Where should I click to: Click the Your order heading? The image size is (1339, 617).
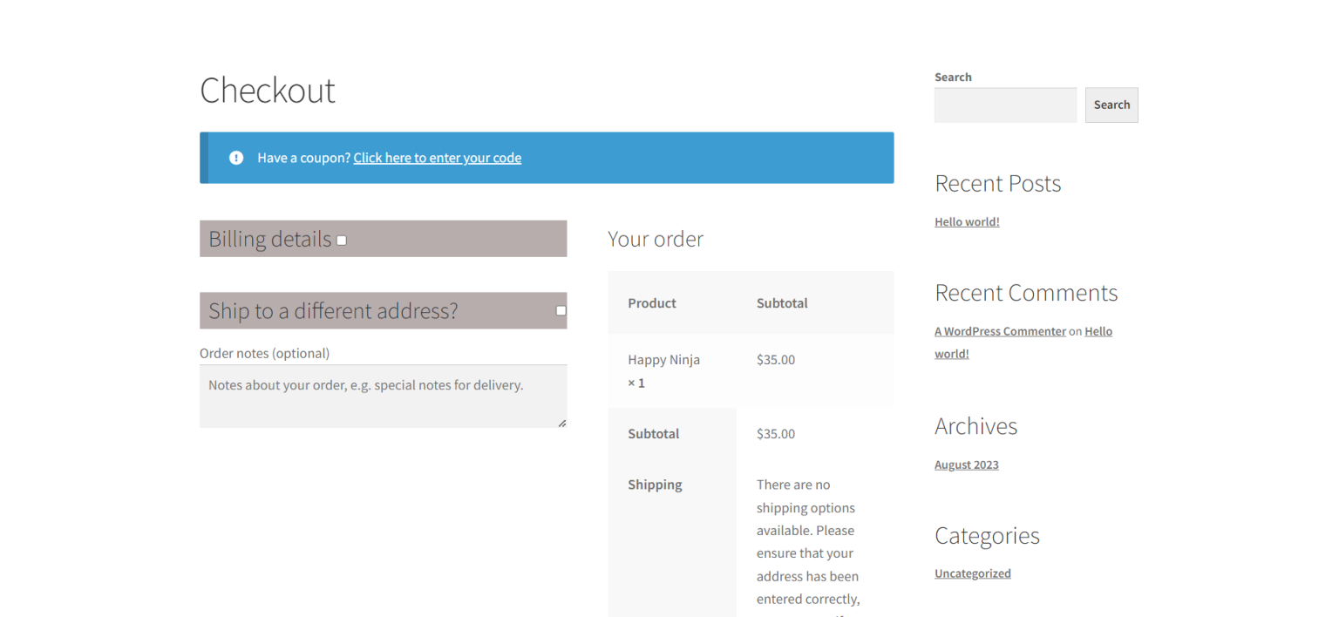tap(656, 239)
